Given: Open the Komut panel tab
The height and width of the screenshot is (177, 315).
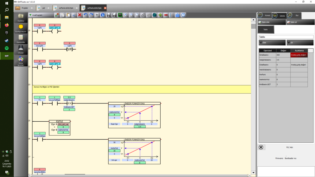Looking at the screenshot, I should point(264,15).
